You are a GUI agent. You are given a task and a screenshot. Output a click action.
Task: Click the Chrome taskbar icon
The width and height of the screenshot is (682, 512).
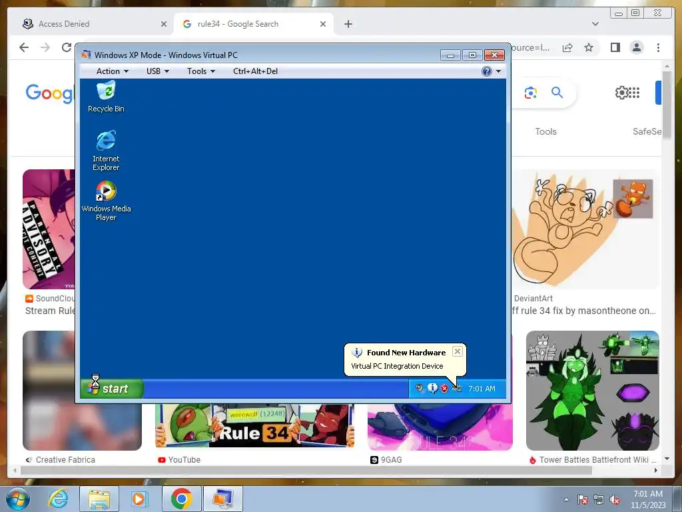point(181,499)
